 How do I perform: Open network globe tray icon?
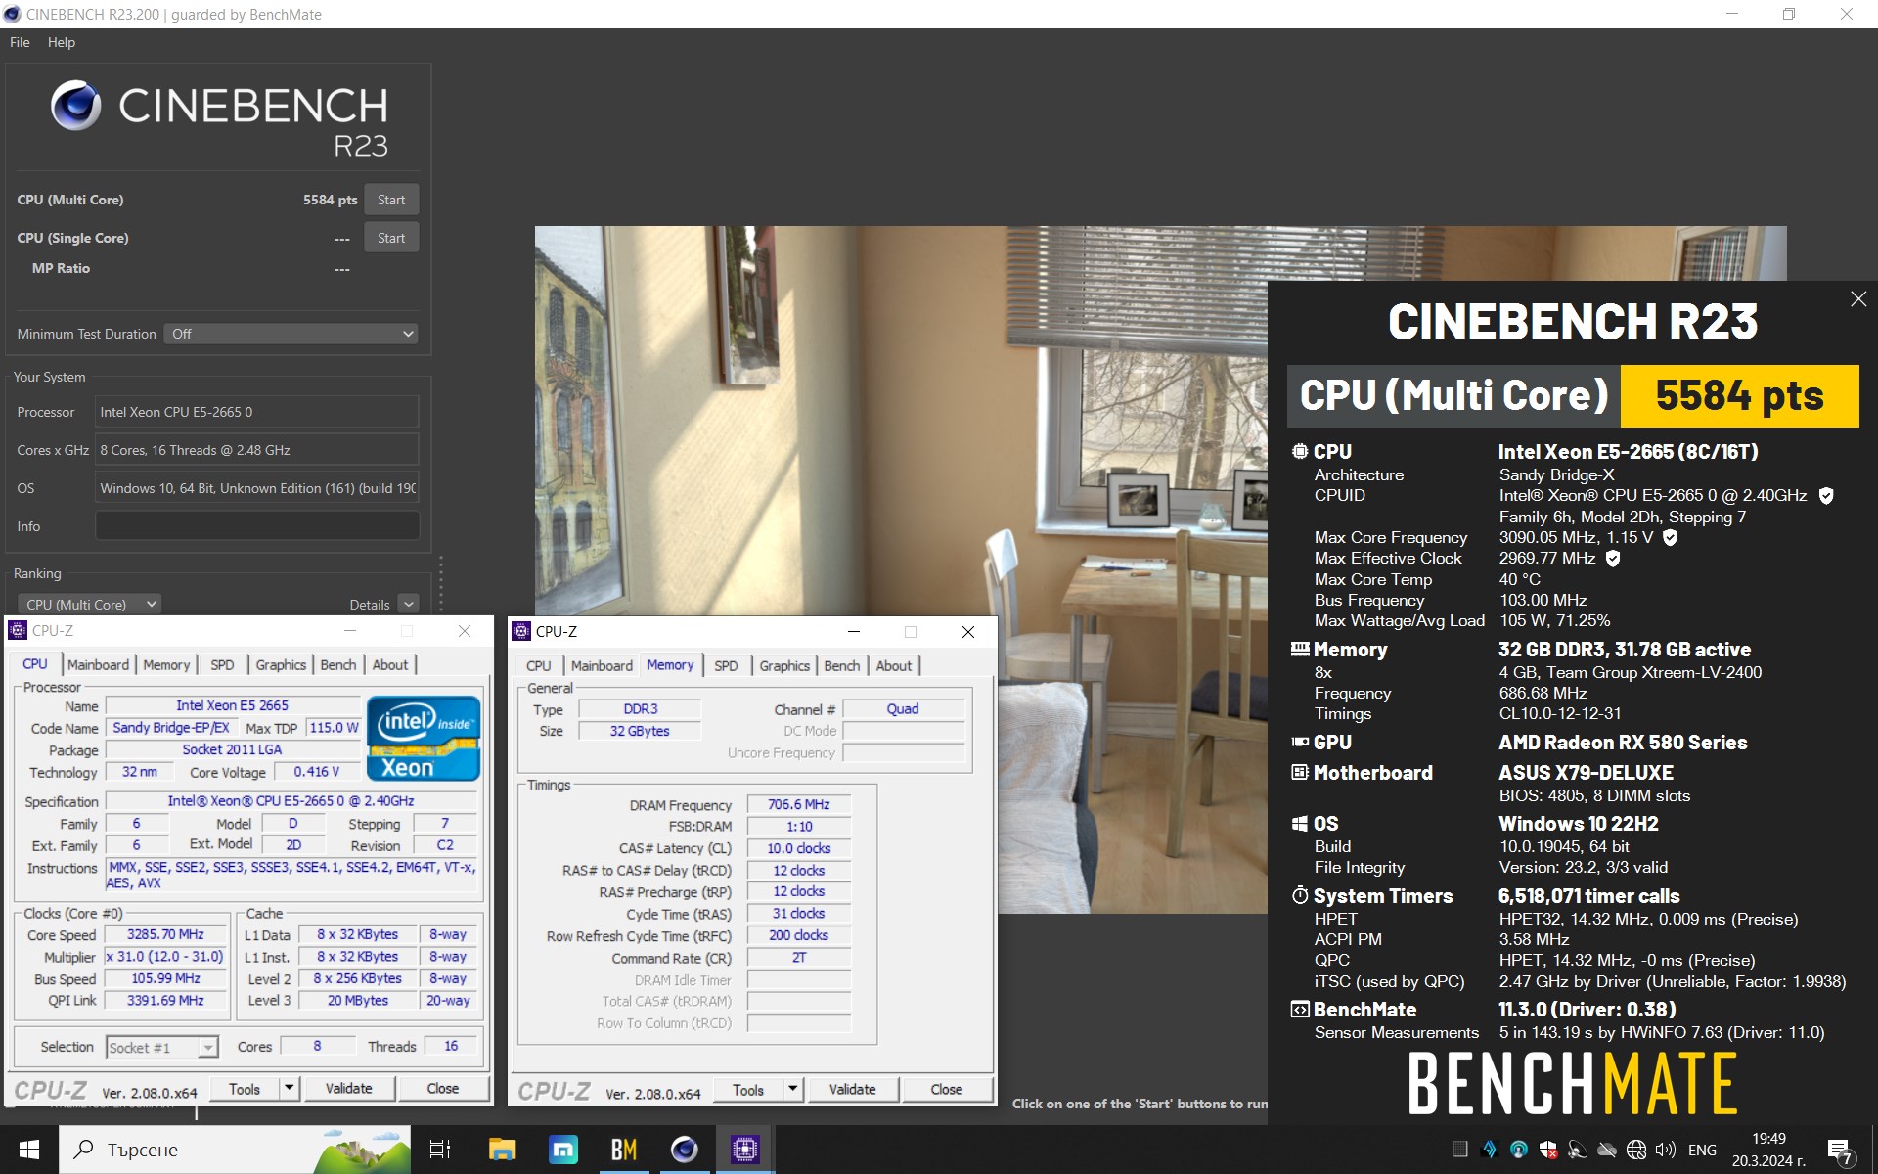pos(1636,1150)
